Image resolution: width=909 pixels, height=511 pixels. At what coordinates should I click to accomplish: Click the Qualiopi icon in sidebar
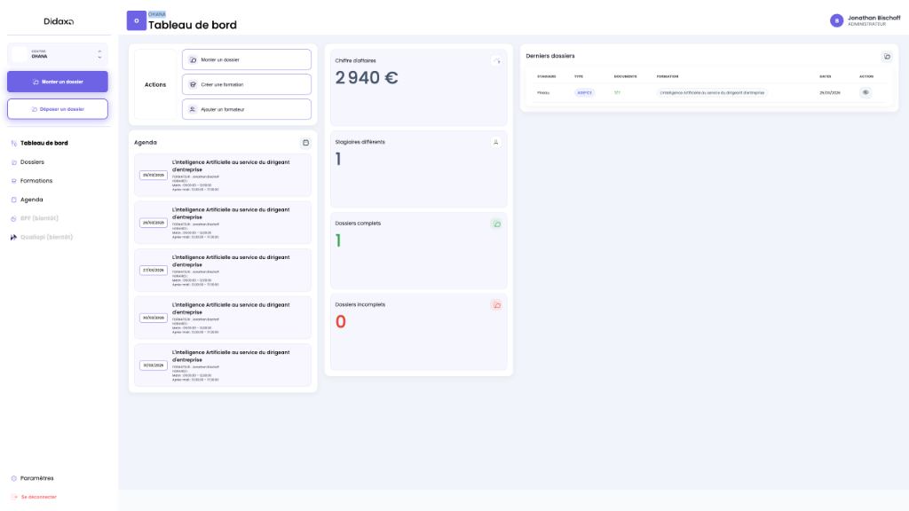[14, 237]
